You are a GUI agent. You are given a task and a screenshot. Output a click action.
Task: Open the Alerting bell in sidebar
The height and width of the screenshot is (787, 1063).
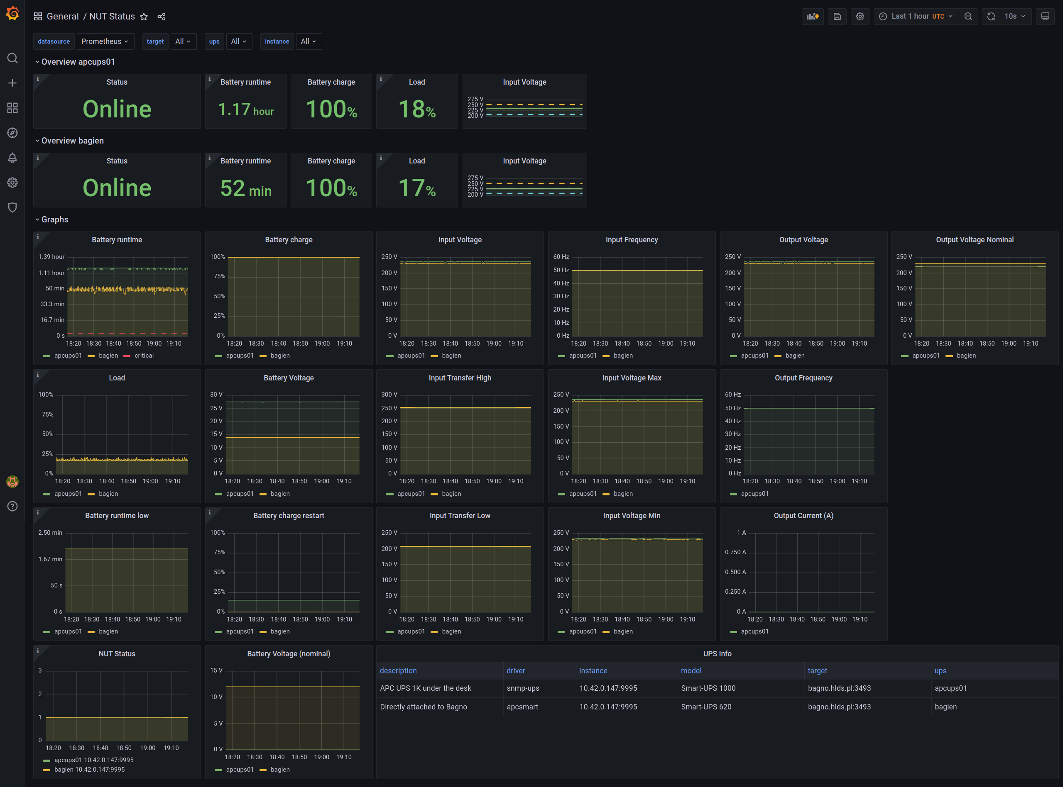(x=12, y=158)
